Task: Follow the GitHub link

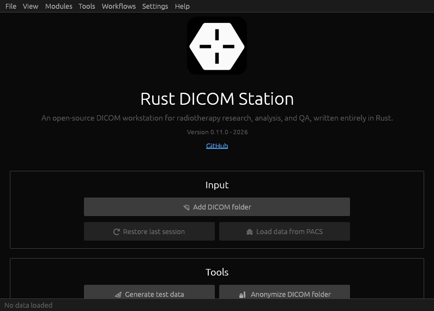Action: click(217, 146)
